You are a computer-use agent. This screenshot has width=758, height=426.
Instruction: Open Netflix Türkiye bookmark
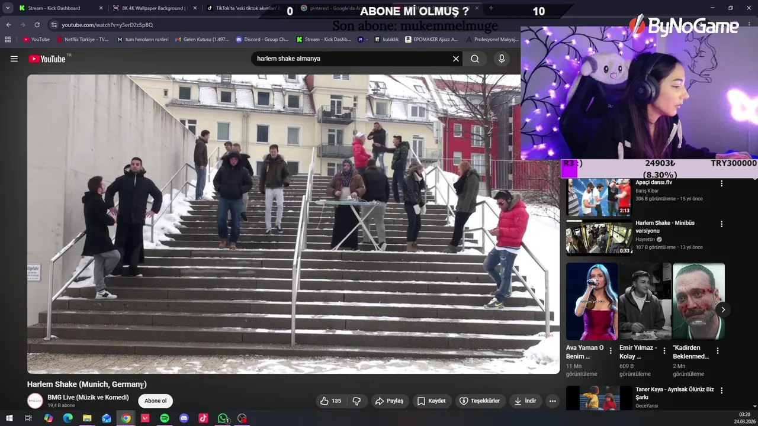tap(82, 40)
